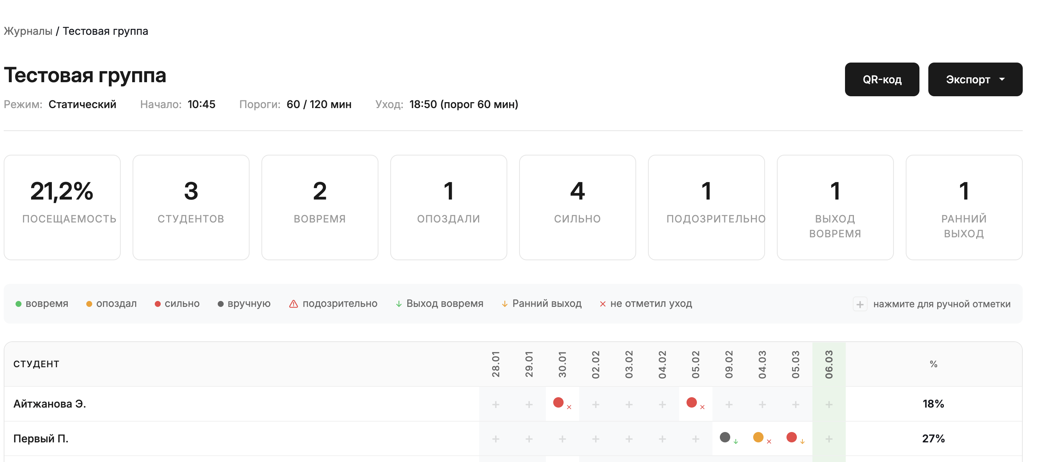Click the plus icon in legend hint
Image resolution: width=1042 pixels, height=462 pixels.
click(859, 304)
